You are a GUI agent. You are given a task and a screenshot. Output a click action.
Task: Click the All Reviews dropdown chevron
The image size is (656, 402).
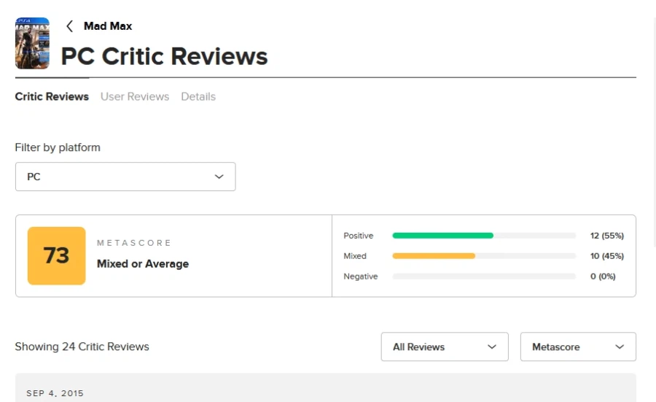tap(492, 347)
